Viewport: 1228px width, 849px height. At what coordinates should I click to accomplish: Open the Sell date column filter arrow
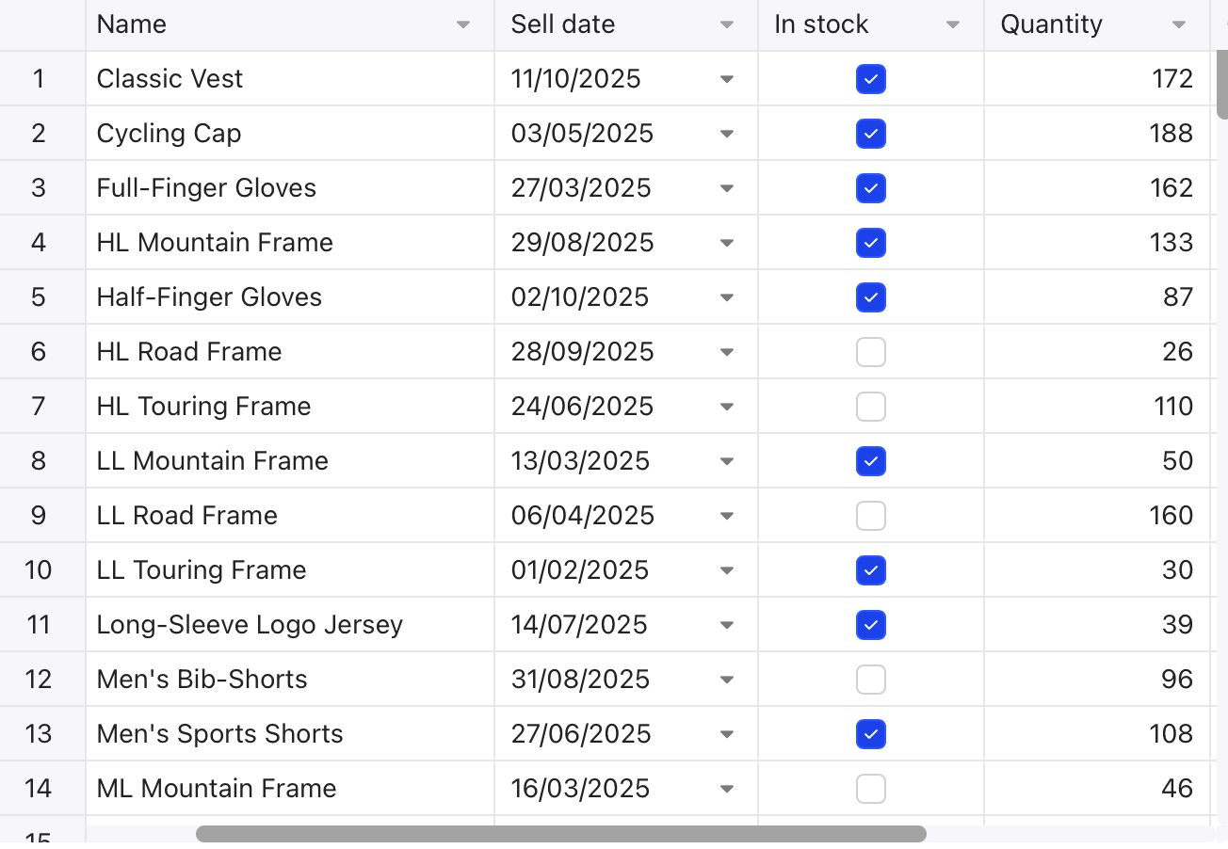pos(727,25)
